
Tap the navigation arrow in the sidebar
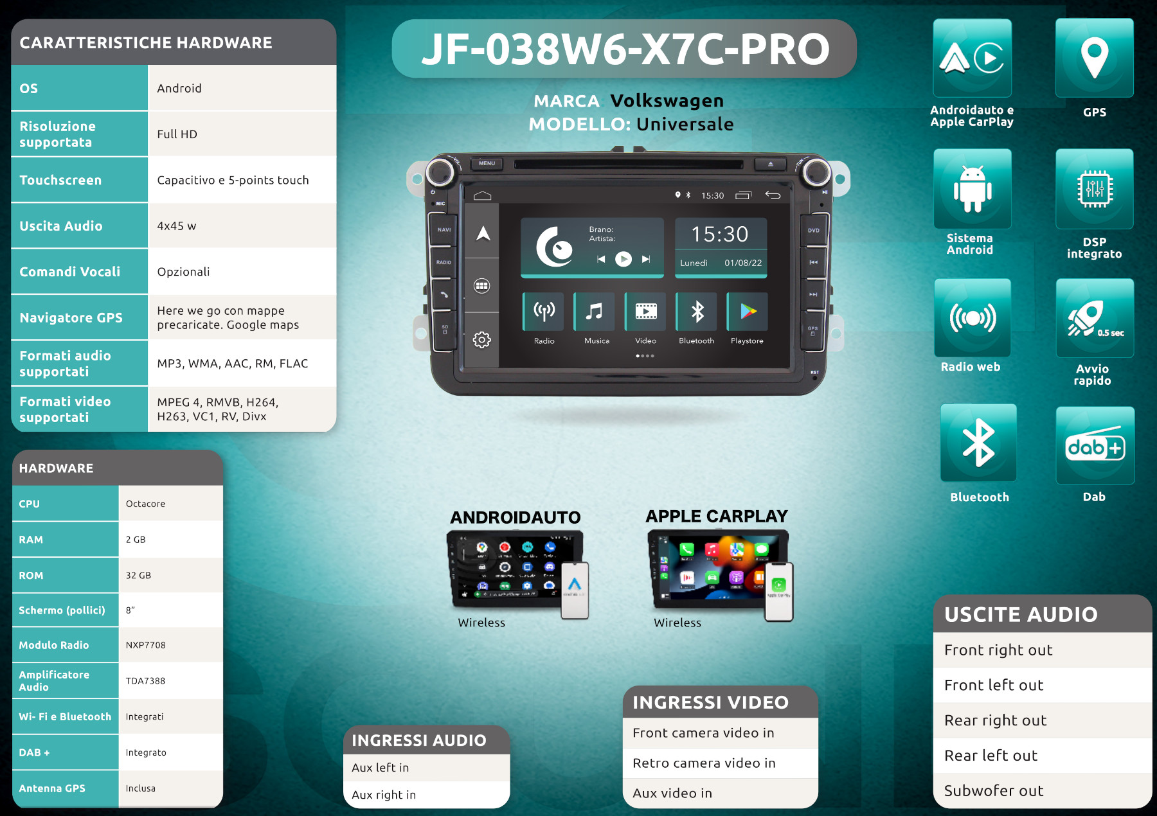coord(483,234)
